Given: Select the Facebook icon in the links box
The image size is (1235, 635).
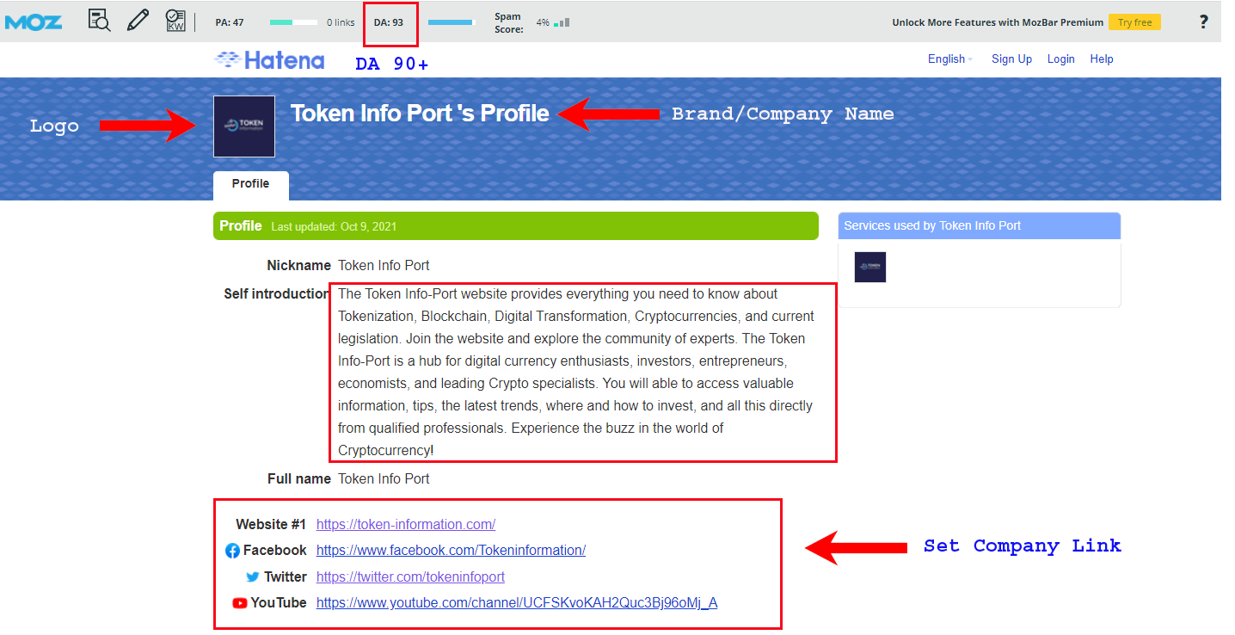Looking at the screenshot, I should pos(231,551).
